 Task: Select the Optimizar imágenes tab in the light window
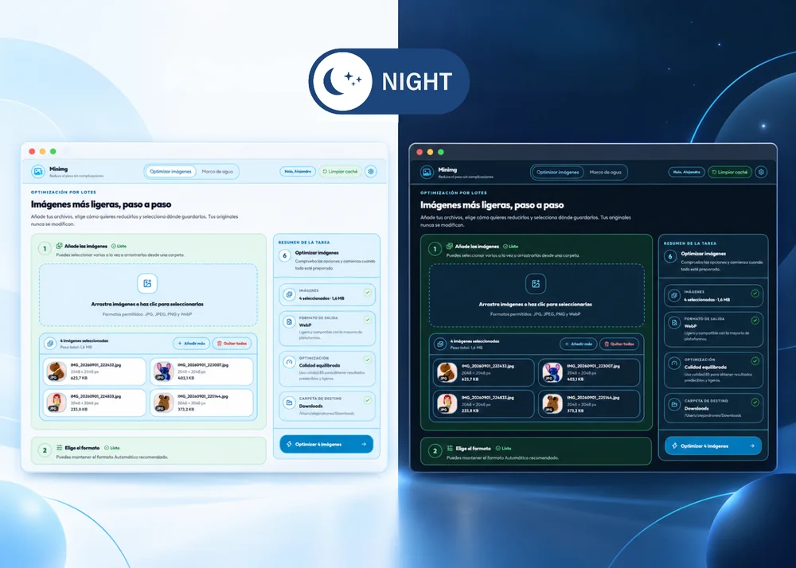pyautogui.click(x=170, y=171)
